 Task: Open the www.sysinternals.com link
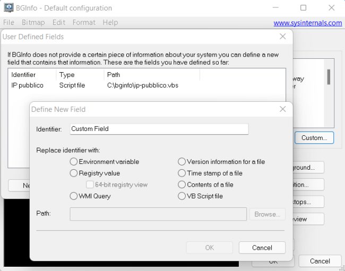[307, 23]
